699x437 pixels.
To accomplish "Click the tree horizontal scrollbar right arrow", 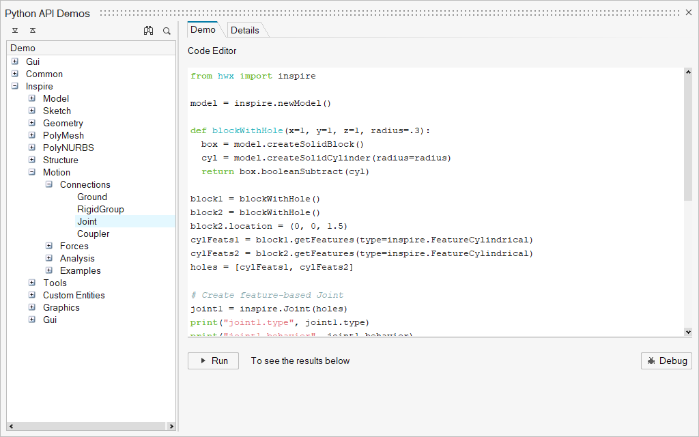I will (x=171, y=427).
